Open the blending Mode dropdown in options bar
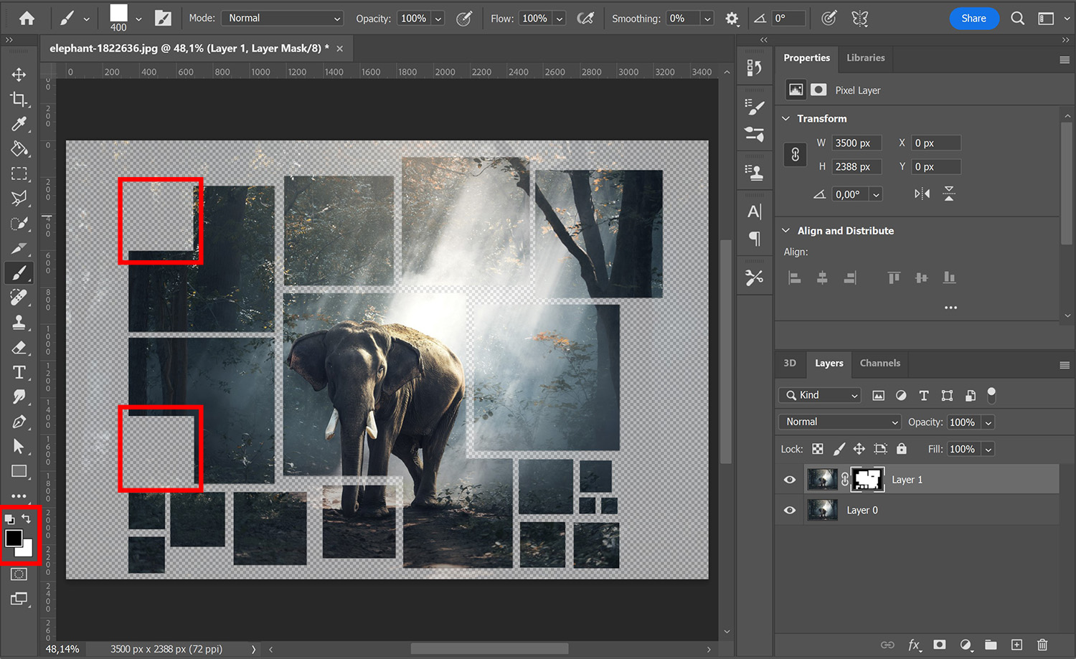This screenshot has width=1076, height=659. point(282,18)
